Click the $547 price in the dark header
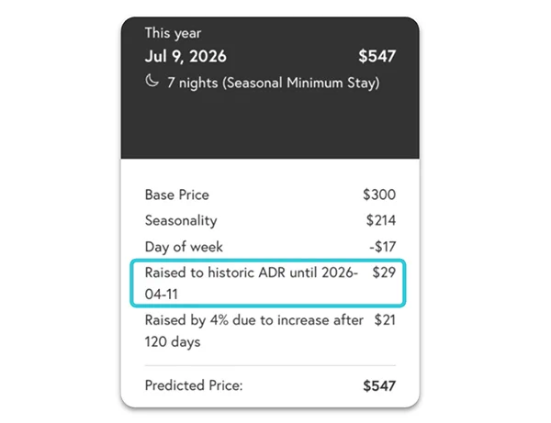Viewport: 551px width, 423px height. pyautogui.click(x=377, y=57)
